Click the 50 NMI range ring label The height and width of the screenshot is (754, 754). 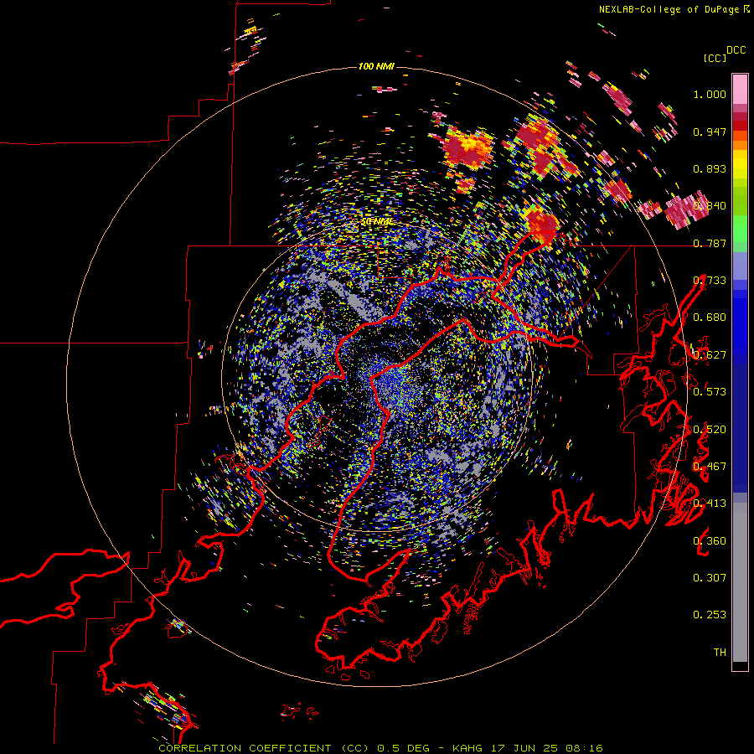click(x=377, y=222)
